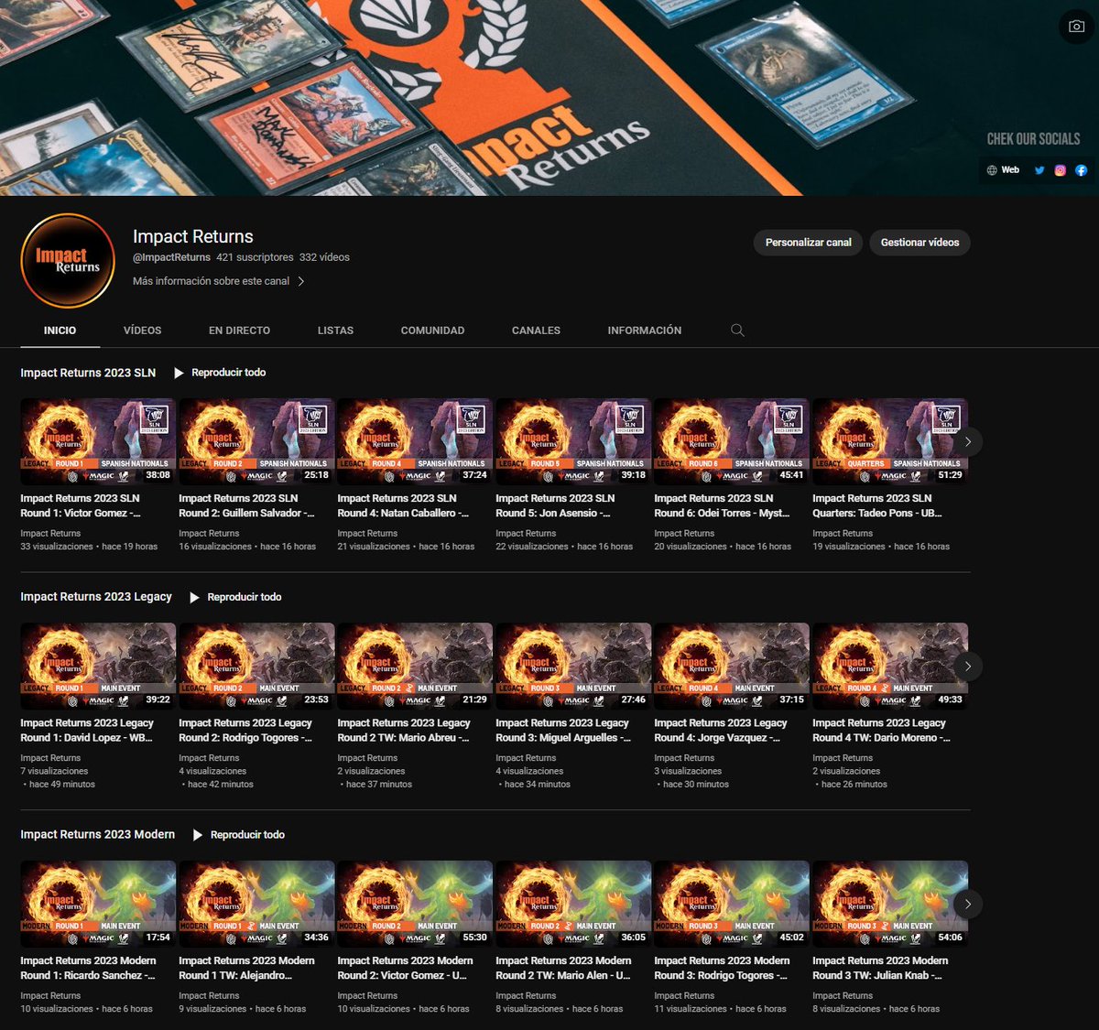
Task: Select the Inicio tab
Action: pyautogui.click(x=60, y=331)
